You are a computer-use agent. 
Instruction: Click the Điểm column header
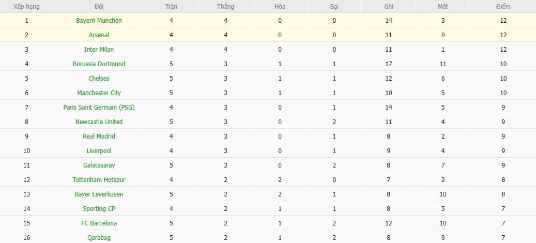click(502, 7)
